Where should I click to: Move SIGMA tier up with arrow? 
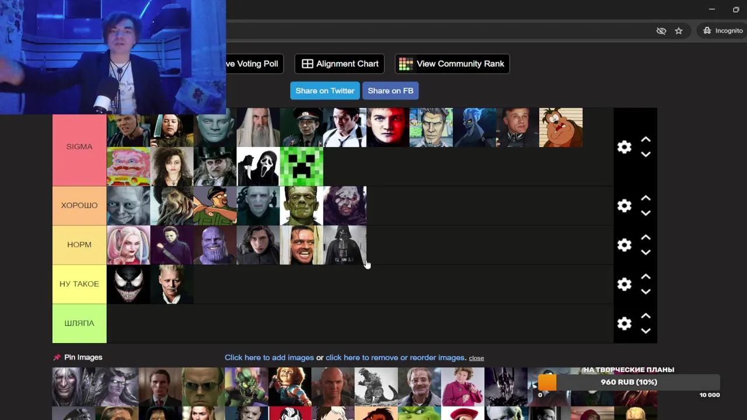[645, 140]
